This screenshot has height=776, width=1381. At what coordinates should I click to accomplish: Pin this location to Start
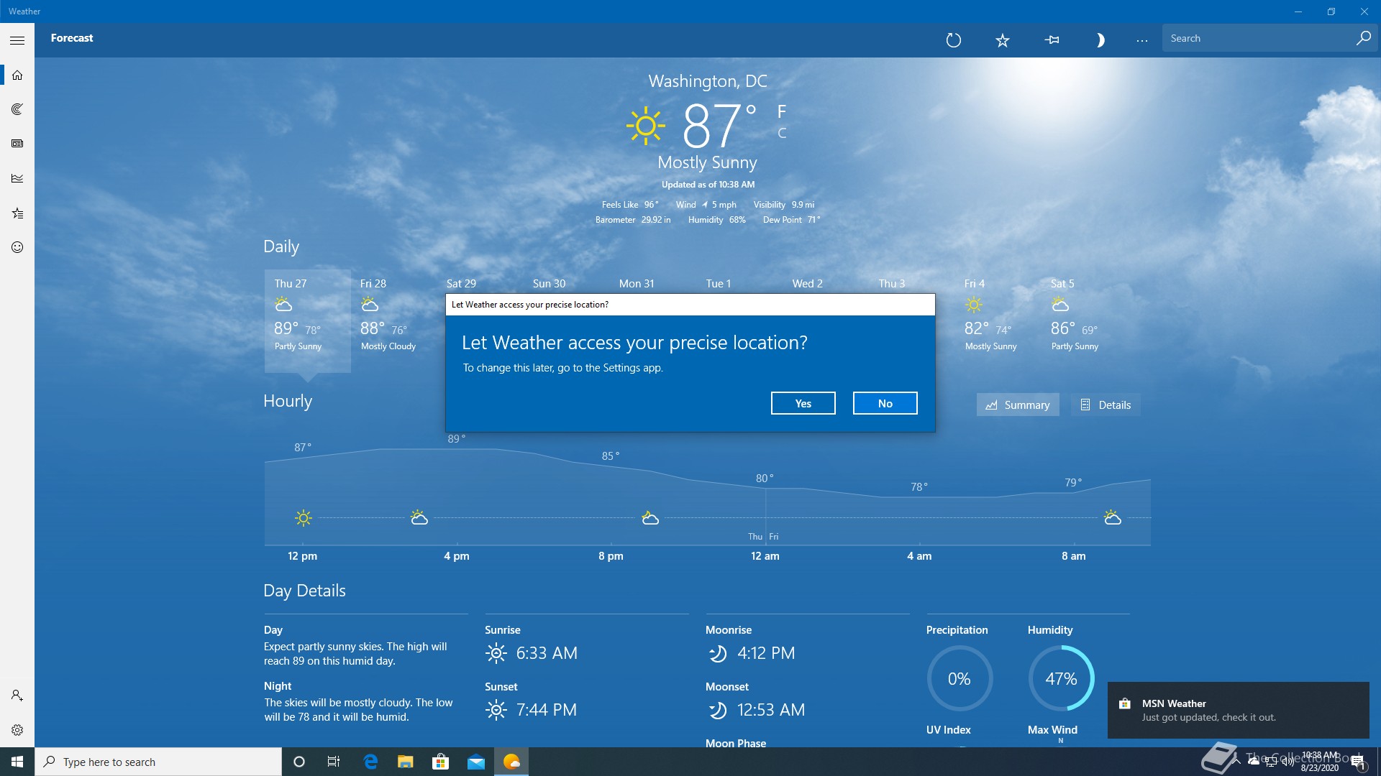tap(1052, 40)
